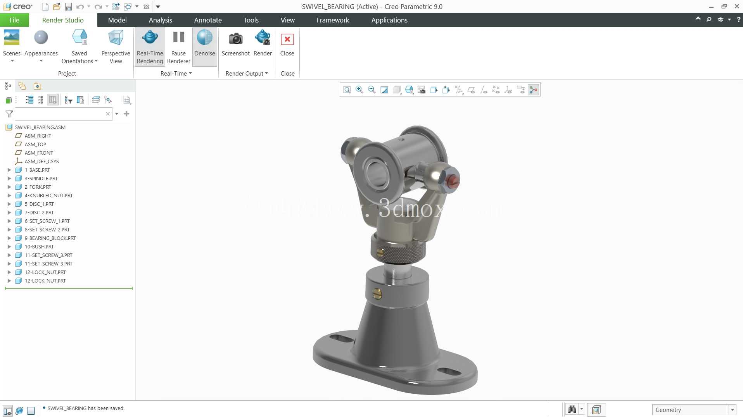Toggle Spin Center icon in graphics toolbar
This screenshot has height=417, width=743.
pos(534,90)
